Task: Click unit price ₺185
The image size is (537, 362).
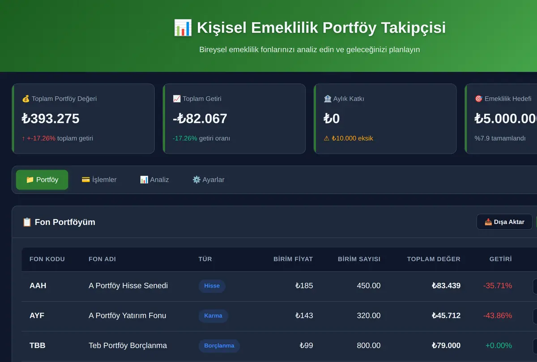Action: pyautogui.click(x=304, y=286)
